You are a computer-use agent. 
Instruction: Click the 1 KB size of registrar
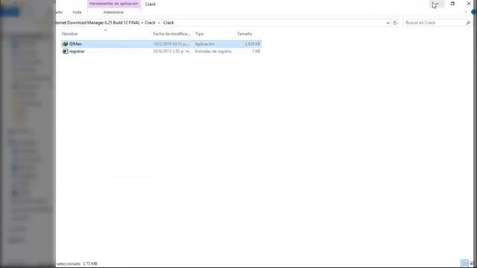(256, 51)
